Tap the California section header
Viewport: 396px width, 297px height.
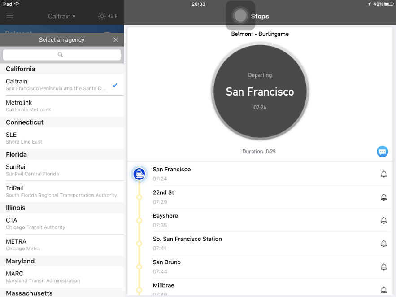[x=62, y=69]
